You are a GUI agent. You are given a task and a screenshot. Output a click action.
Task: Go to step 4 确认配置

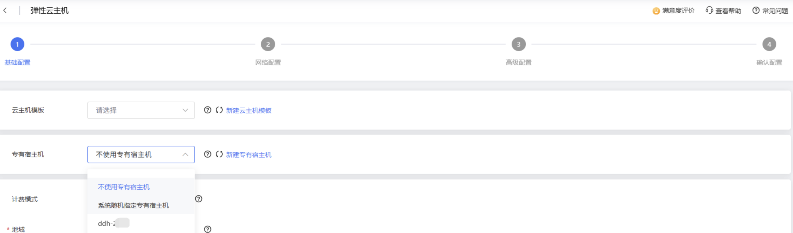coord(769,45)
